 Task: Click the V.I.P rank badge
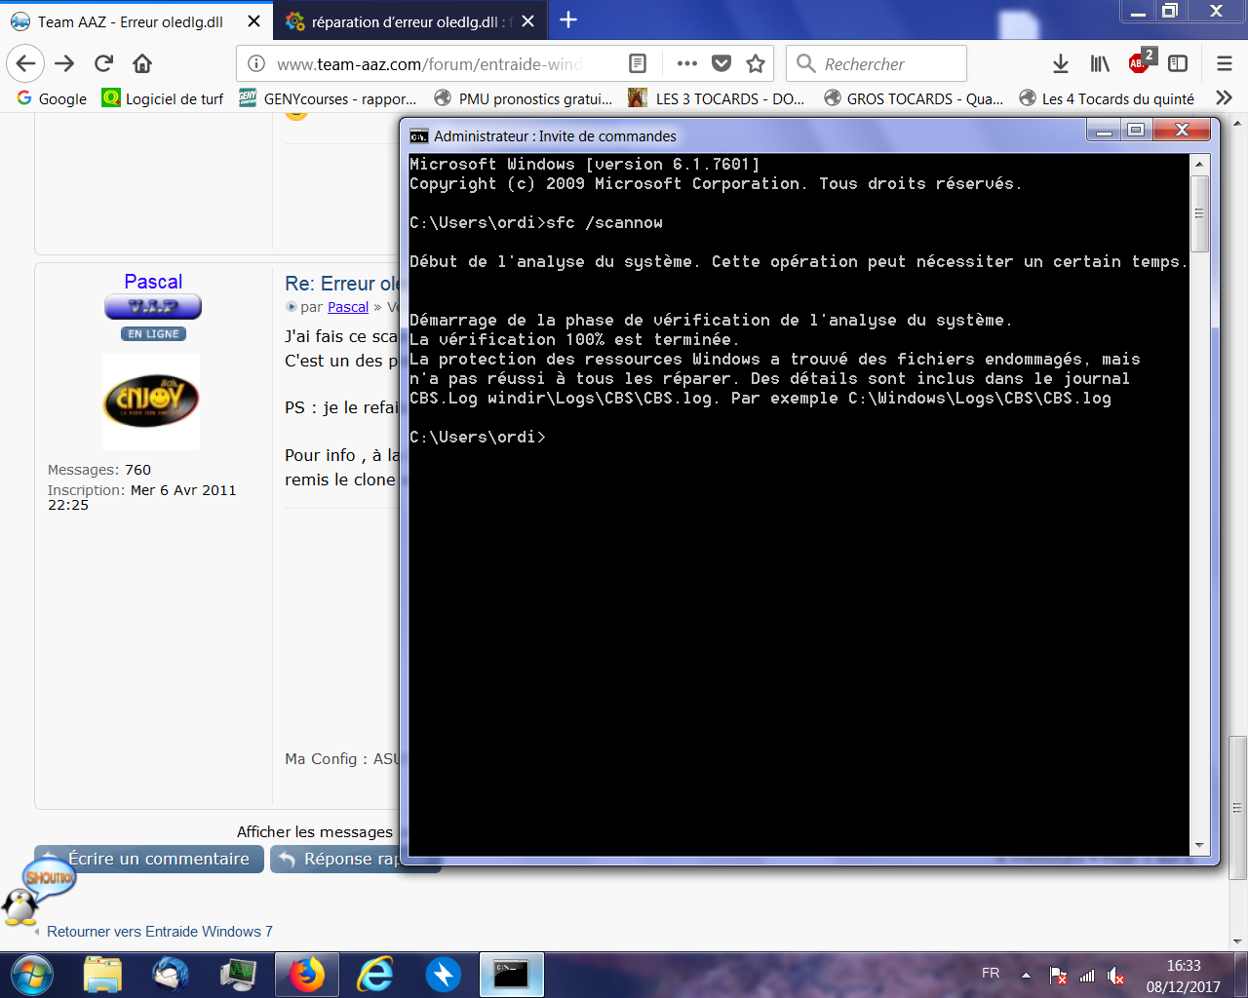tap(153, 307)
